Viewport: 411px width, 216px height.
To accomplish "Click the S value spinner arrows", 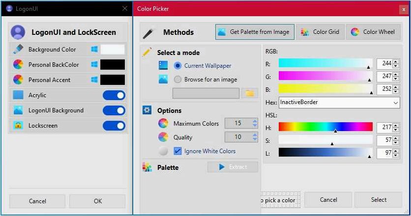I will pos(396,140).
